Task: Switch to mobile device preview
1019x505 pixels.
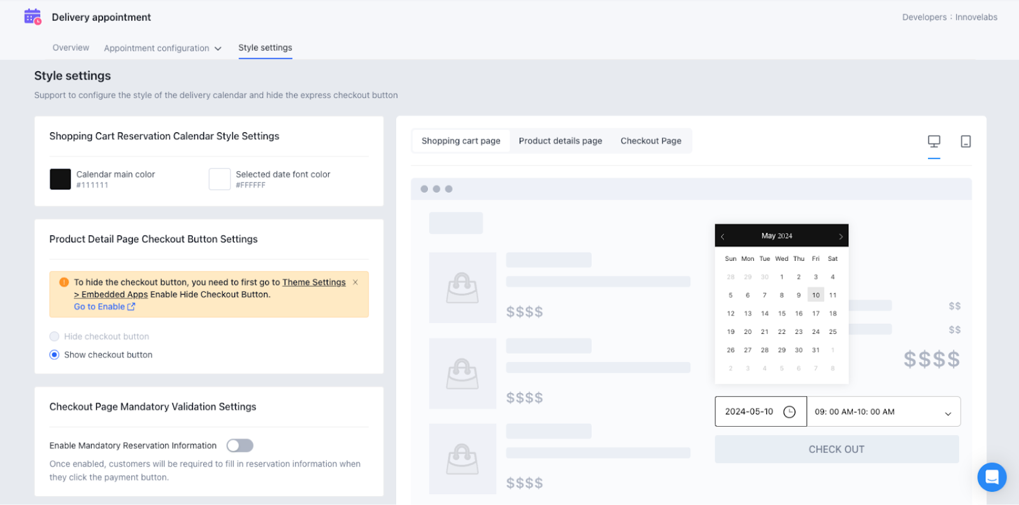Action: (x=966, y=141)
